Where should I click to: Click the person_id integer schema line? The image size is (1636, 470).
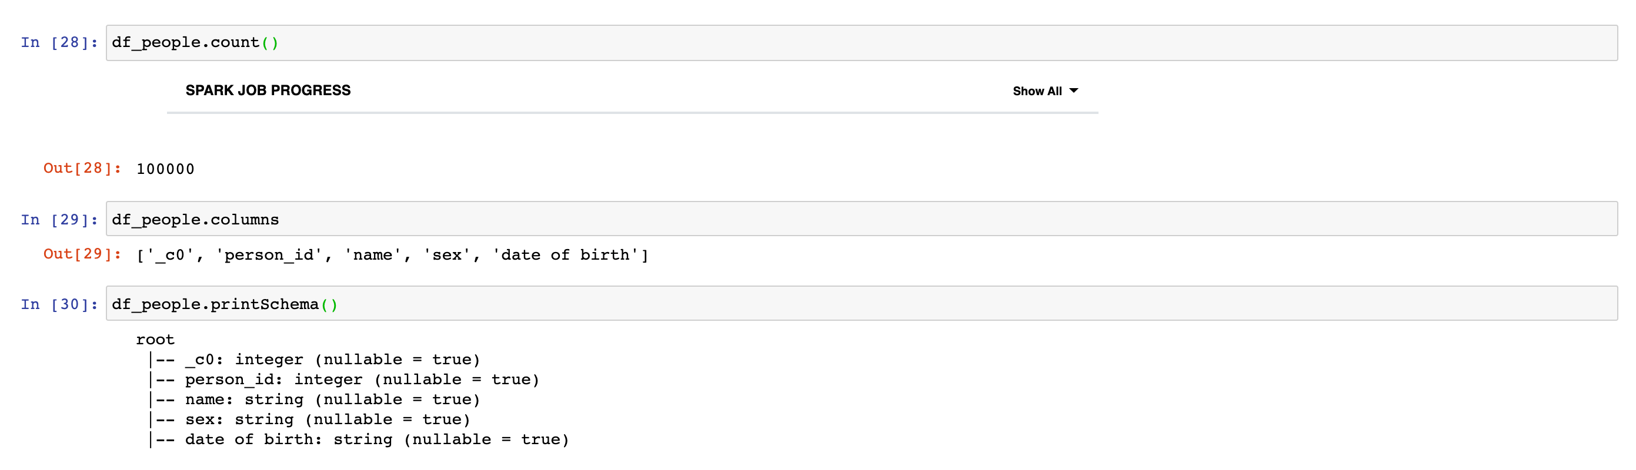pos(362,380)
